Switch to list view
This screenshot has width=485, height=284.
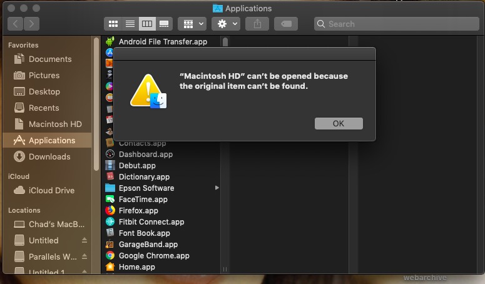[x=130, y=24]
